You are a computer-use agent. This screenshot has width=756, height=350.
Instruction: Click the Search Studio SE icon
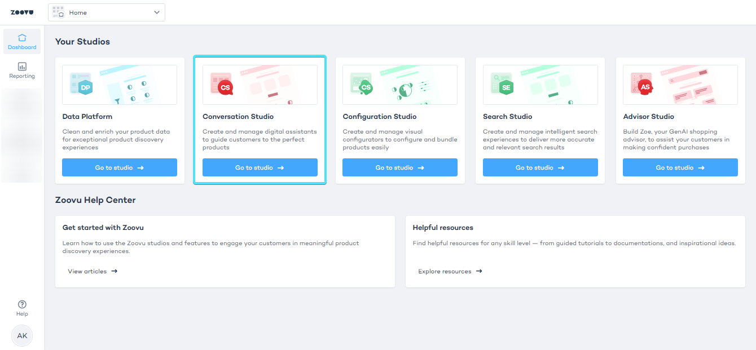tap(505, 87)
